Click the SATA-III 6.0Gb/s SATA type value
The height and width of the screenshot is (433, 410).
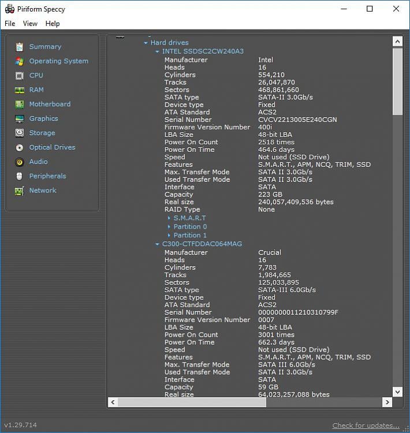click(x=287, y=290)
